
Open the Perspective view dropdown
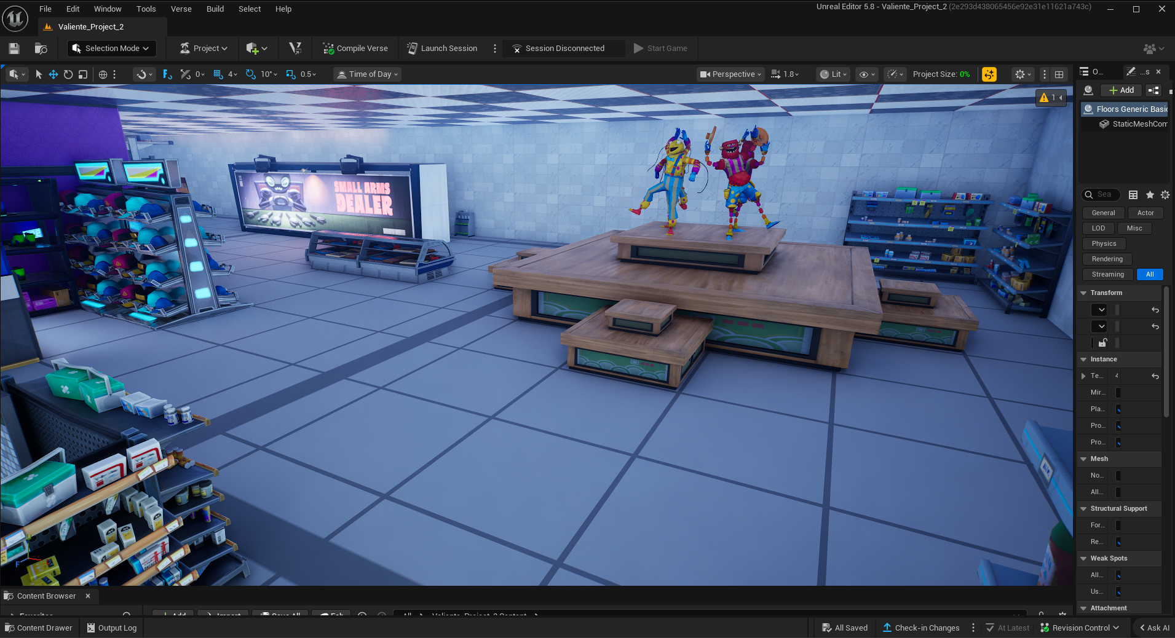tap(730, 74)
